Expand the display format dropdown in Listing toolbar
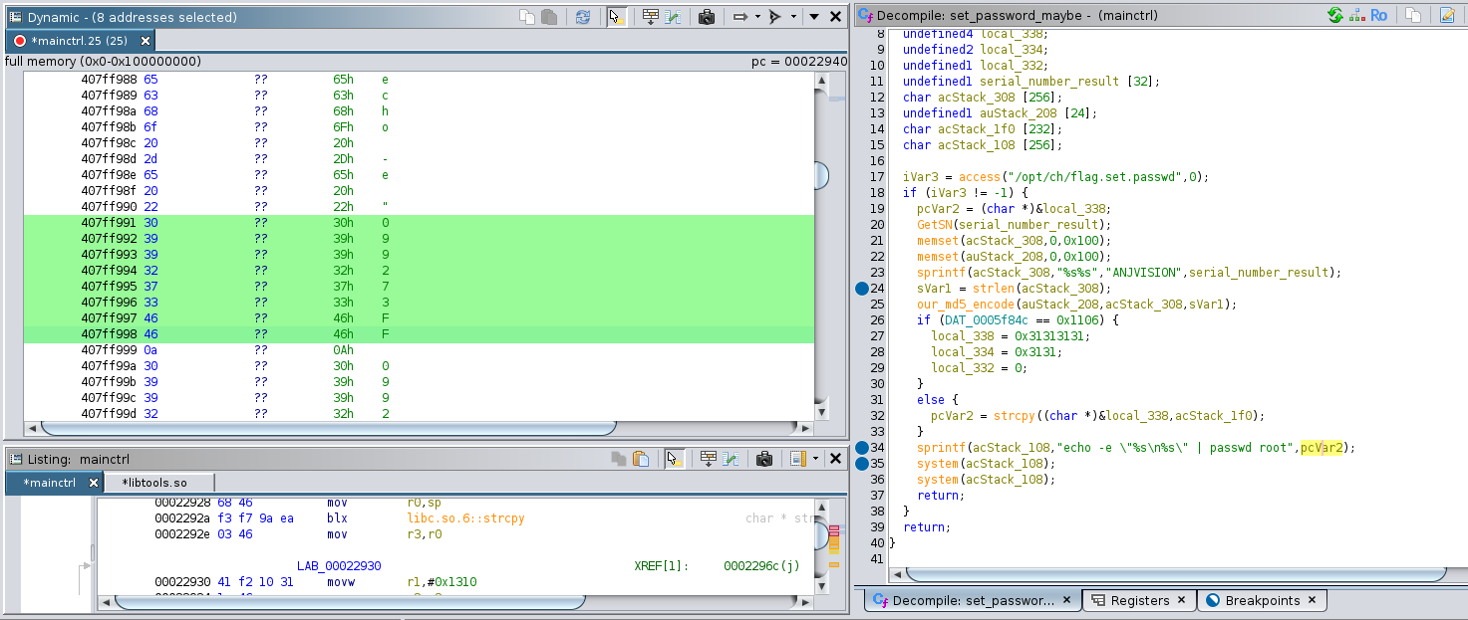 pyautogui.click(x=815, y=459)
